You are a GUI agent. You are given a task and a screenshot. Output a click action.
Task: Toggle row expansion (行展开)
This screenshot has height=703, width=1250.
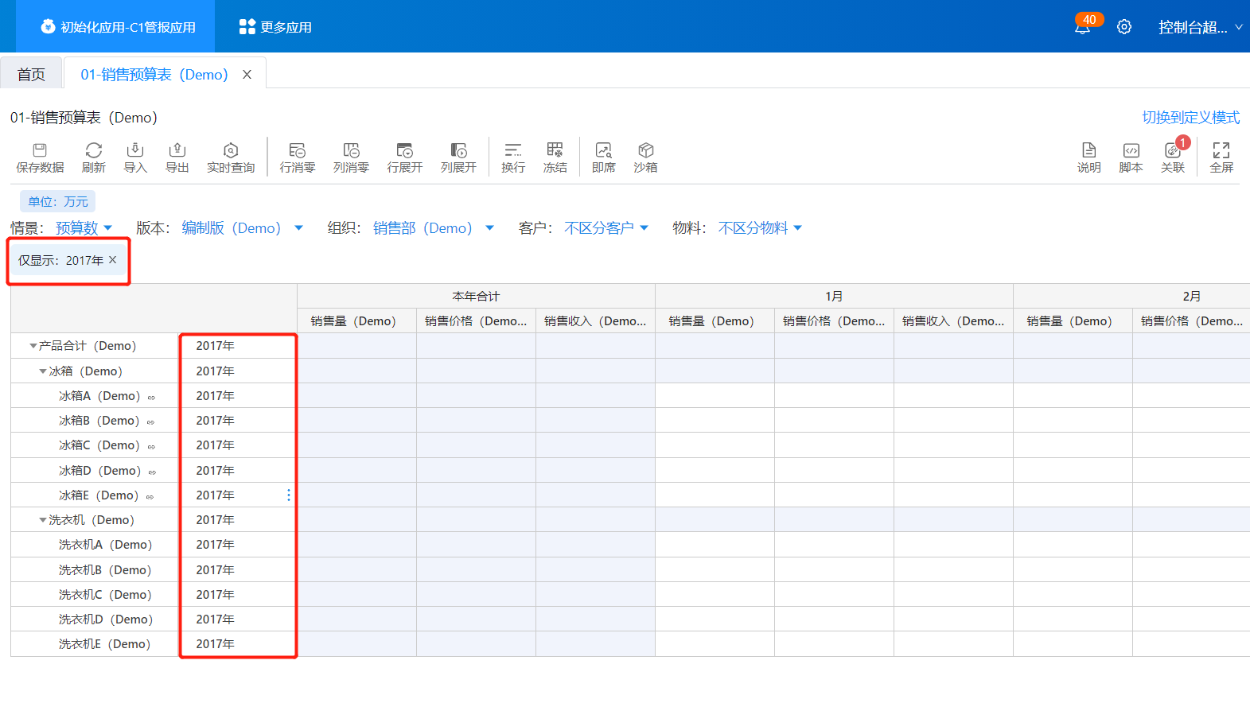pos(404,157)
